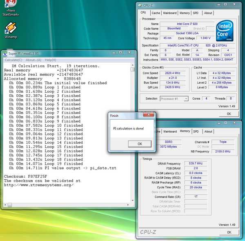Click Super PI vertical scrollbar up arrow
The image size is (245, 241).
132,65
